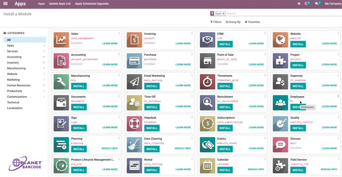Screen dimensions: 342x177
Task: Select the All category
Action: point(25,40)
